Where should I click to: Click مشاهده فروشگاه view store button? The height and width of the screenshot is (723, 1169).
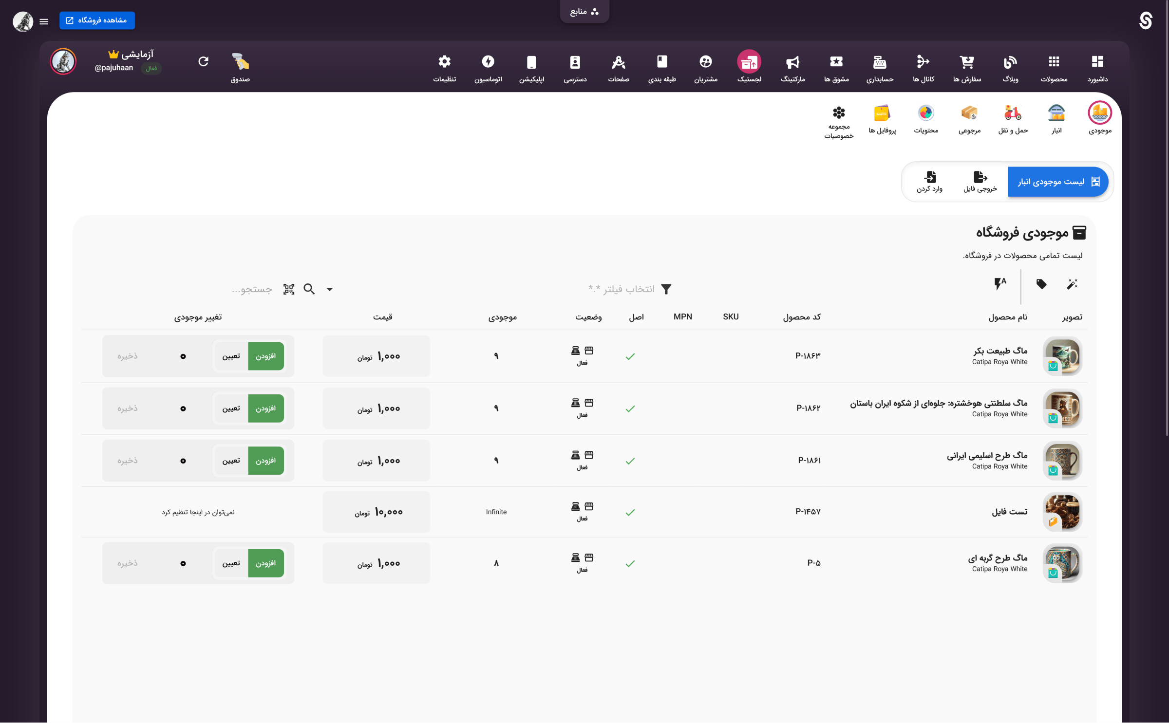[97, 20]
